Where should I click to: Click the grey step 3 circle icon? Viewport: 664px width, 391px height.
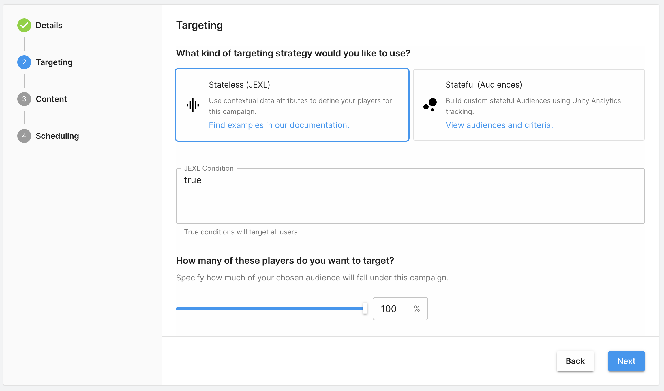click(24, 99)
